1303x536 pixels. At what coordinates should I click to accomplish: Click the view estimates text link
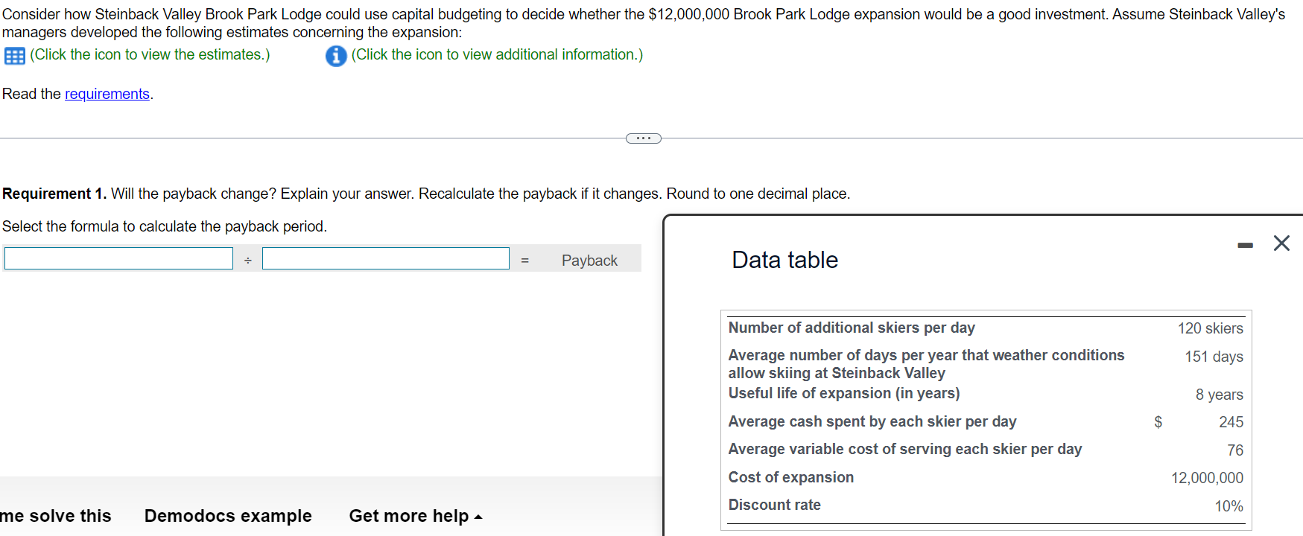pos(150,54)
